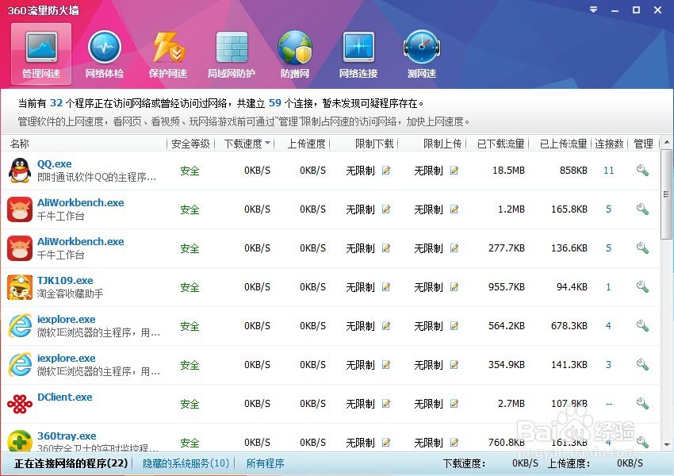This screenshot has height=476, width=674.
Task: Click the wrench icon for 360tray.exe
Action: tap(643, 442)
